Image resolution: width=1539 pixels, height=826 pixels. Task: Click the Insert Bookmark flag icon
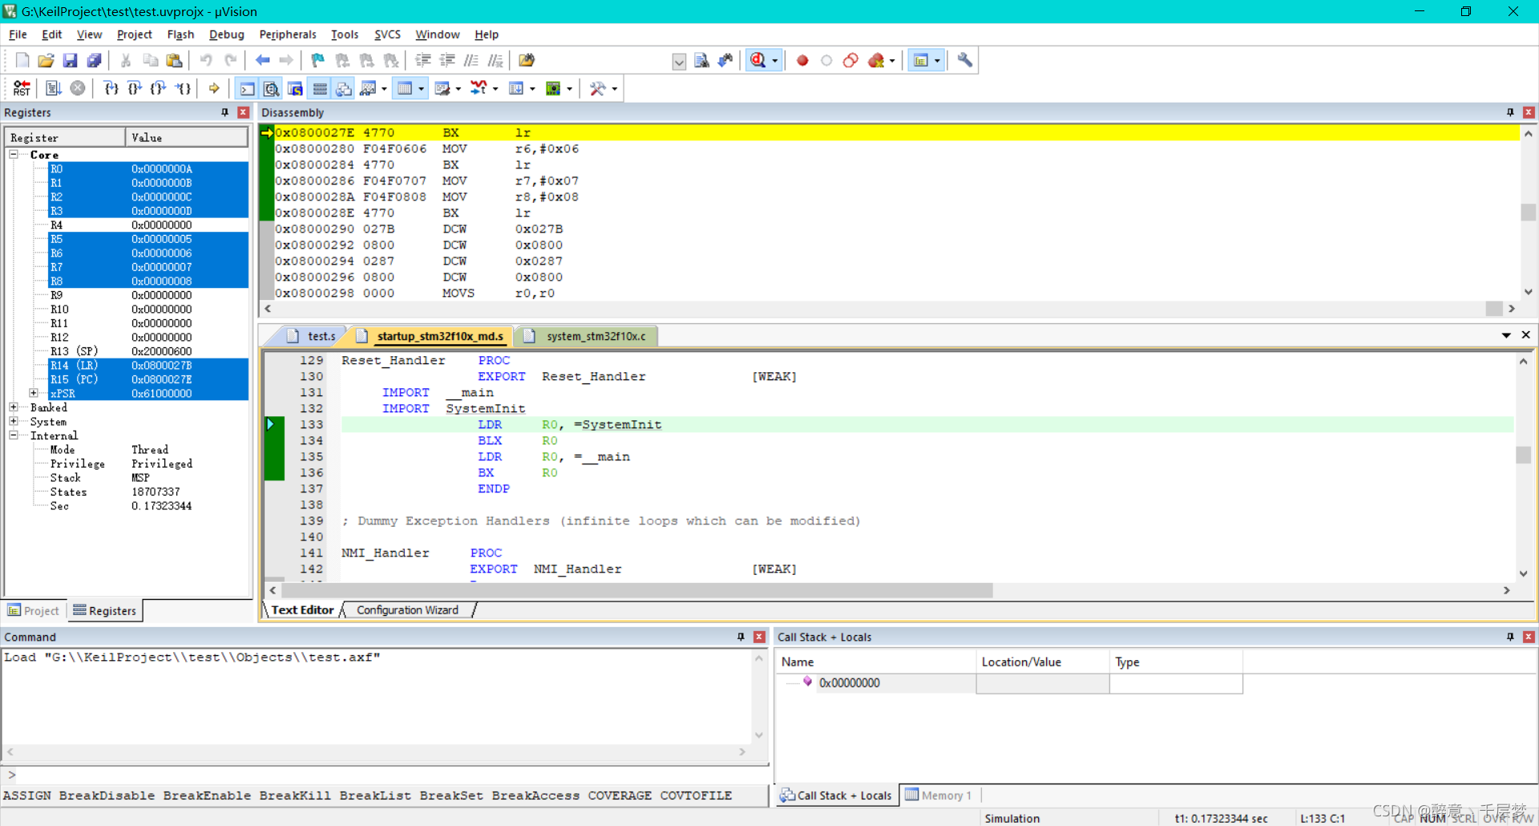[x=318, y=60]
